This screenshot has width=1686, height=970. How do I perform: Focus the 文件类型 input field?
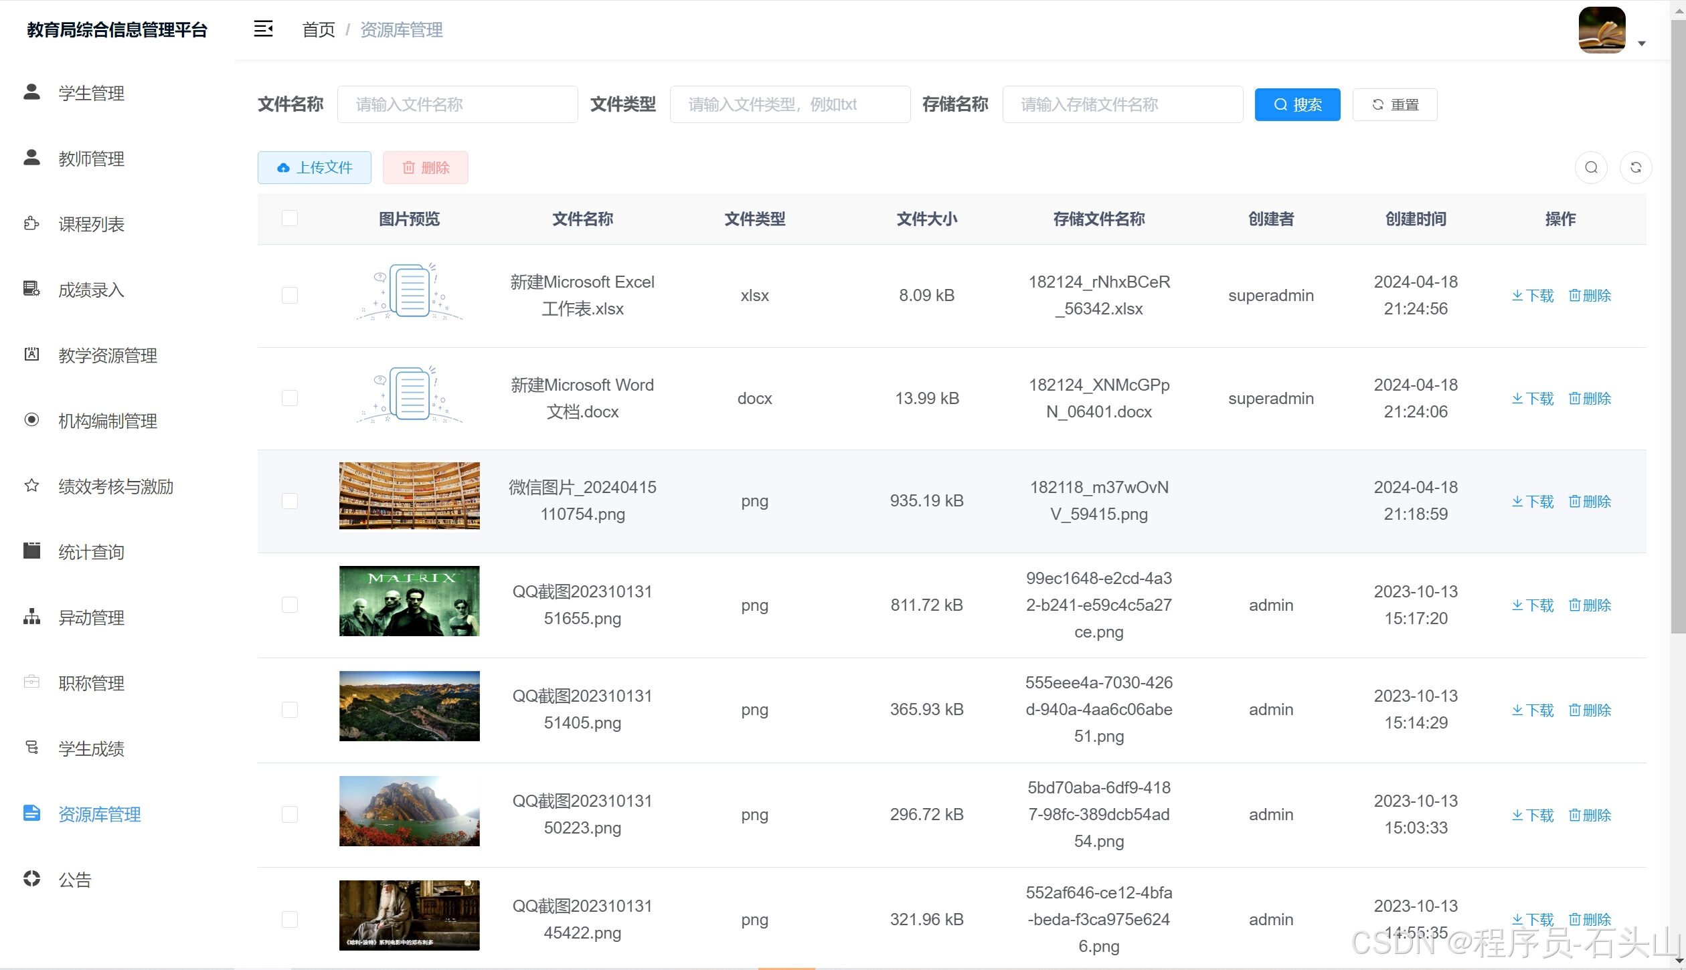[x=790, y=104]
